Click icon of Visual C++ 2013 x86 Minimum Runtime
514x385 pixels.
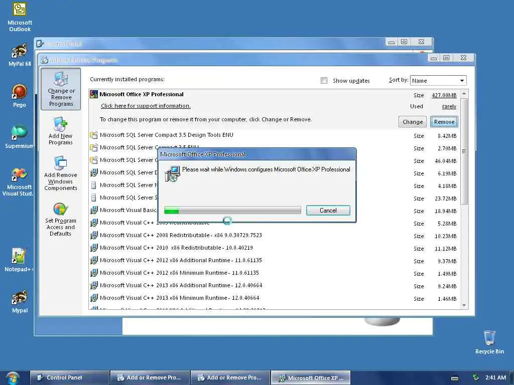point(94,298)
